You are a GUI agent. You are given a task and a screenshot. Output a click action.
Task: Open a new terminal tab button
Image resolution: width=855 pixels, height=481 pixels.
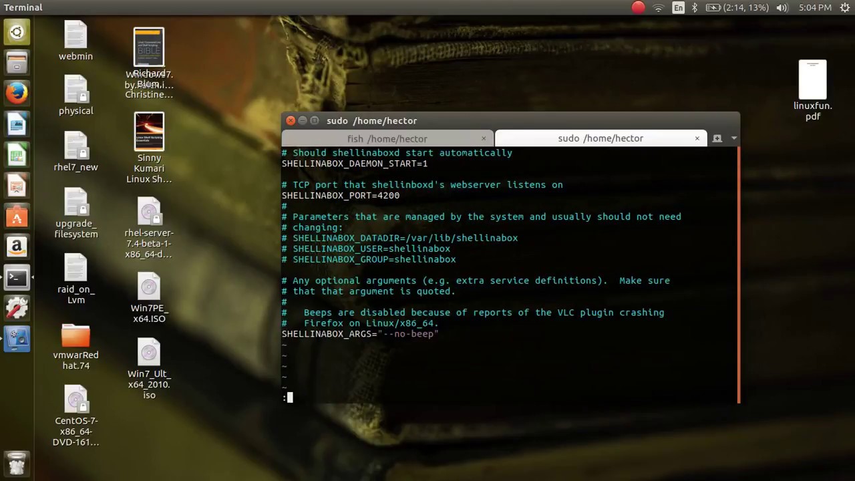click(717, 138)
